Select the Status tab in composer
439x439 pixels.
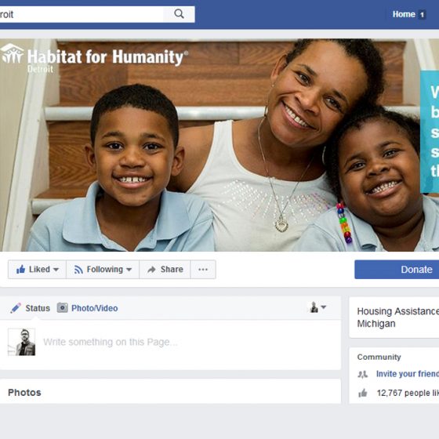click(x=30, y=308)
